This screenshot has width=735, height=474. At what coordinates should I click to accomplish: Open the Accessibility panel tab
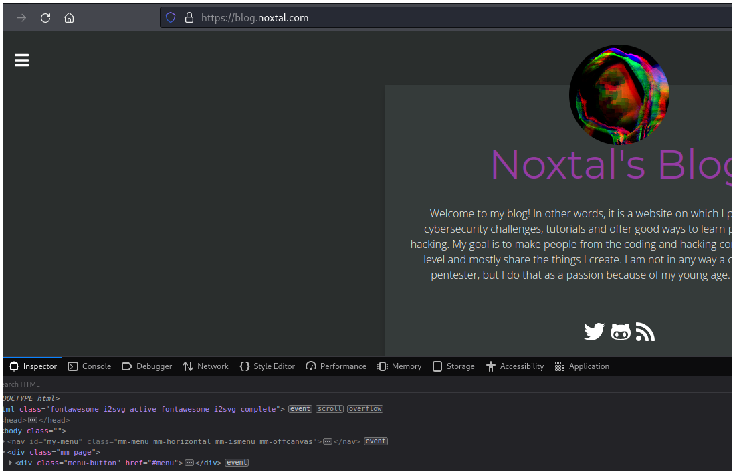(515, 366)
